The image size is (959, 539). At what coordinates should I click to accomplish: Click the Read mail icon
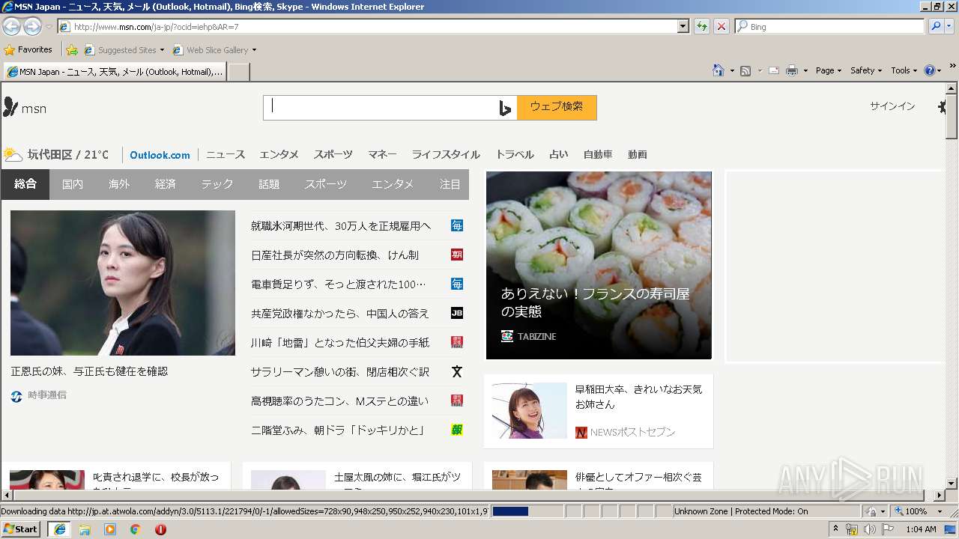coord(773,70)
